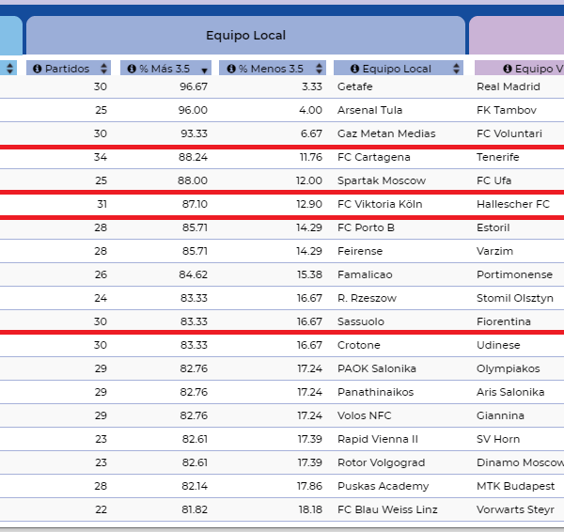Screen dimensions: 564x532
Task: Click the Varzim cell
Action: [x=494, y=251]
